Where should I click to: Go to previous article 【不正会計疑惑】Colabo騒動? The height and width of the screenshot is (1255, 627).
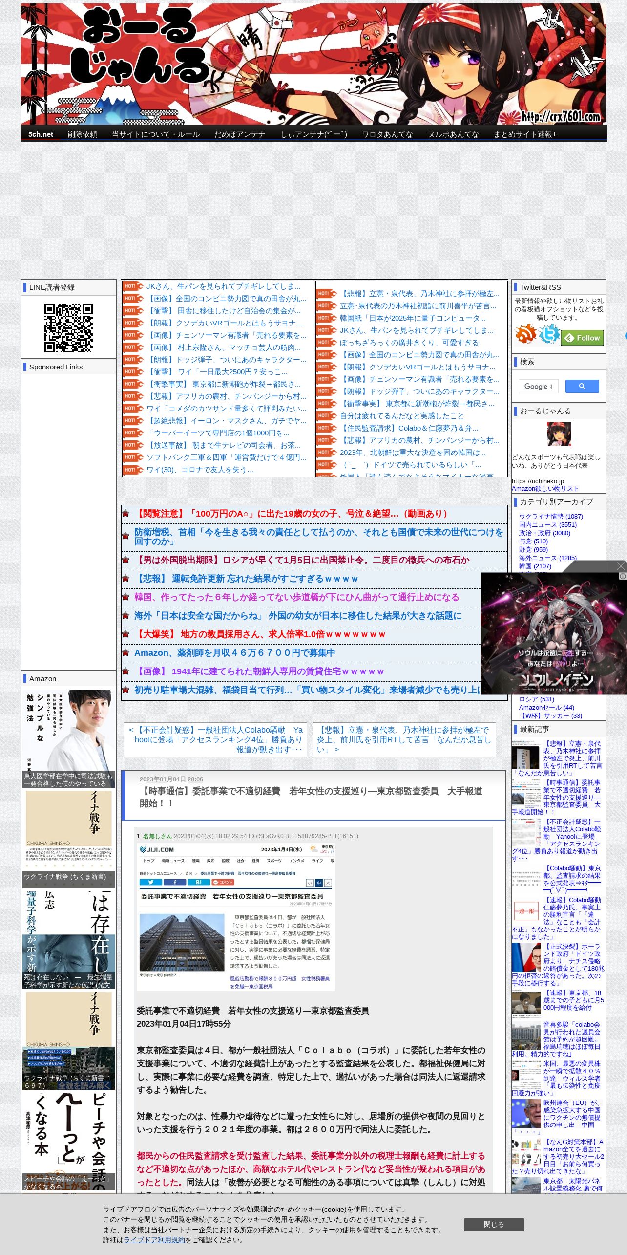pyautogui.click(x=215, y=739)
